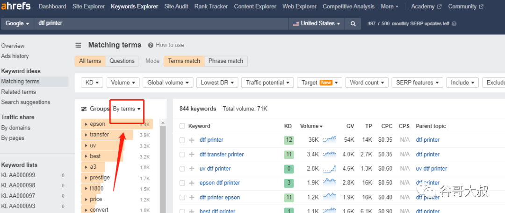Open the Google search engine dropdown
This screenshot has width=505, height=213.
[17, 23]
